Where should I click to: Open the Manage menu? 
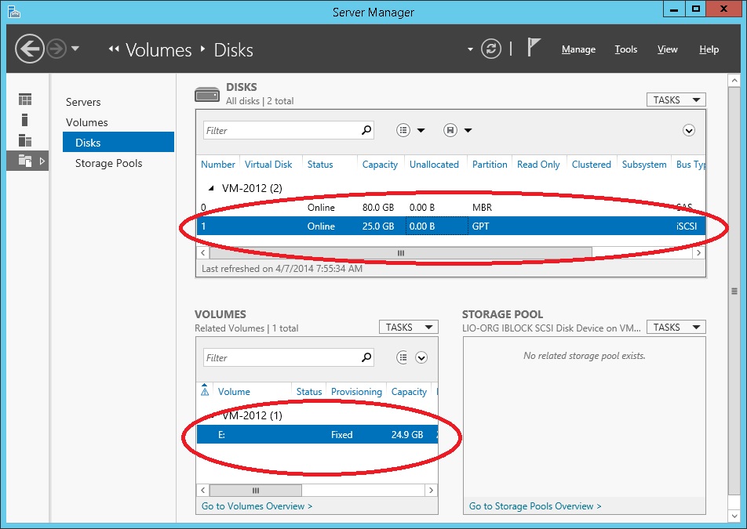tap(578, 49)
